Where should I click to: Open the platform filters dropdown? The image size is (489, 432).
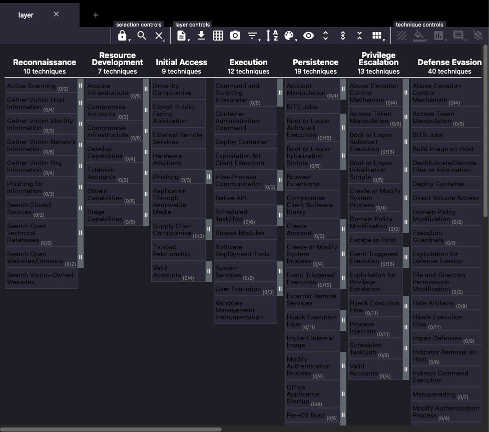point(253,36)
